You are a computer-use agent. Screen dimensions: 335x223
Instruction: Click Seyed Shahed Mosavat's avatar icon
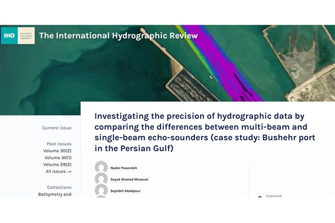point(101,179)
